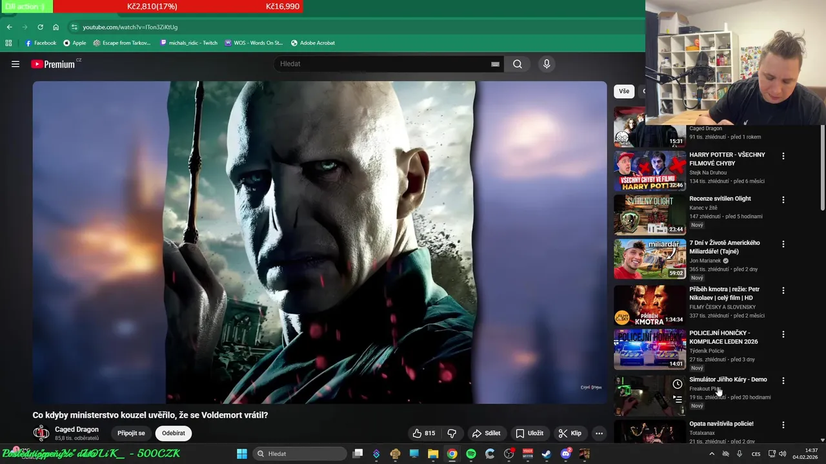The height and width of the screenshot is (464, 826).
Task: Click the sidebar vertical scrollbar
Action: click(822, 168)
